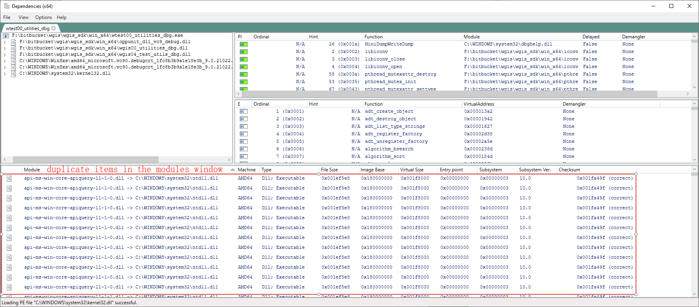Open the View menu
699x307 pixels.
(x=23, y=17)
